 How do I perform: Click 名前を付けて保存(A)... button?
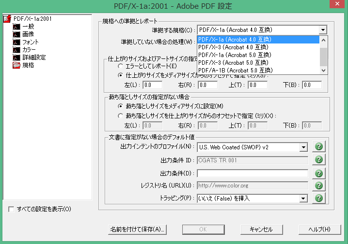coord(137,230)
